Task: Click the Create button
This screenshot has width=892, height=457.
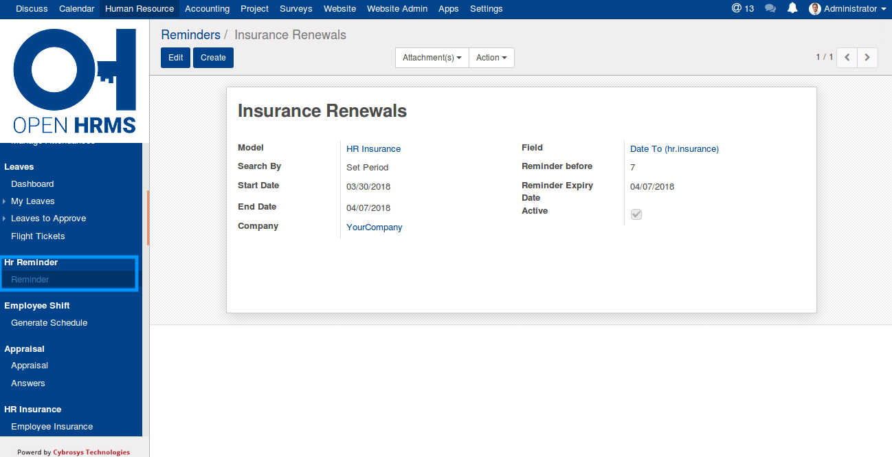Action: point(213,58)
